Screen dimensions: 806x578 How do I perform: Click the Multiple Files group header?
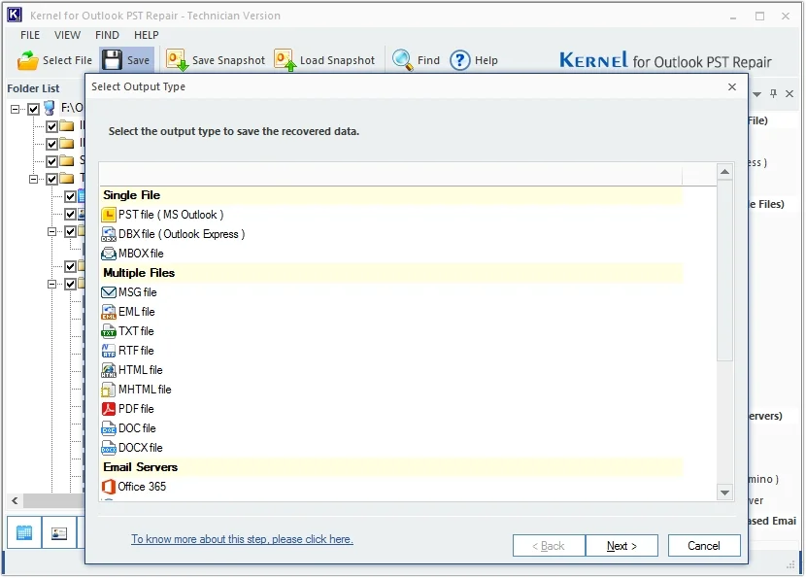[391, 273]
